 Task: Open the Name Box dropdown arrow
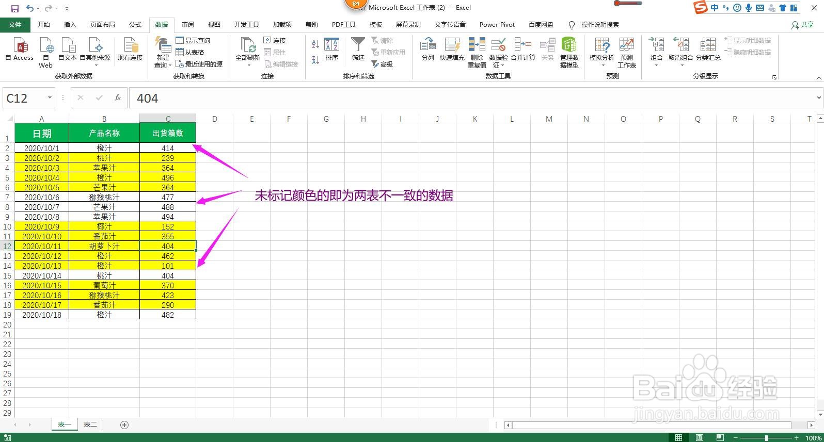point(50,98)
